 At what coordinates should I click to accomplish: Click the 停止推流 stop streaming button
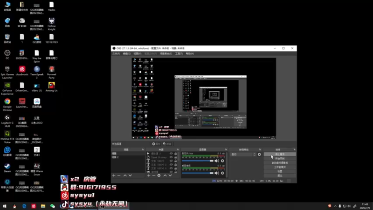(280, 154)
